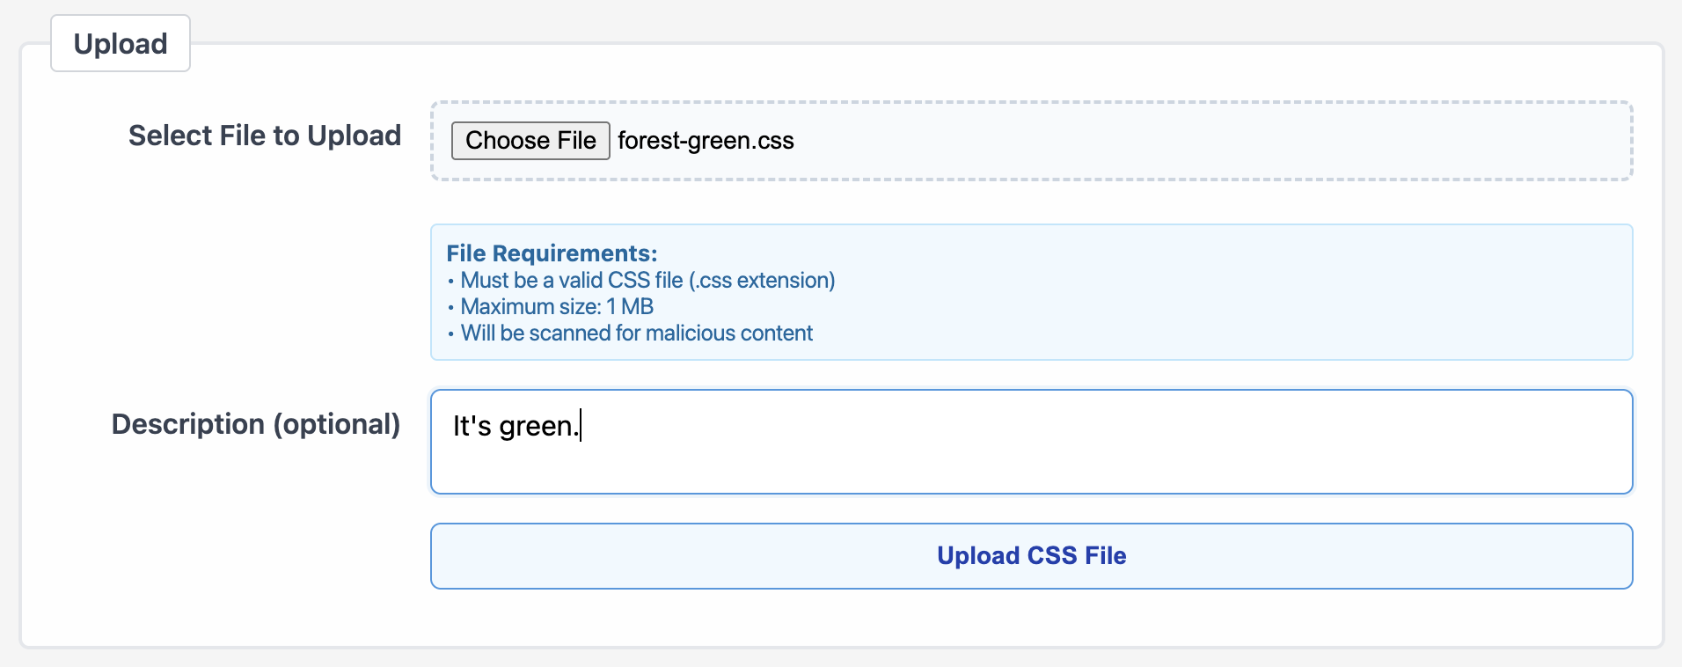This screenshot has height=667, width=1682.
Task: Click the Select File to Upload label
Action: [265, 136]
